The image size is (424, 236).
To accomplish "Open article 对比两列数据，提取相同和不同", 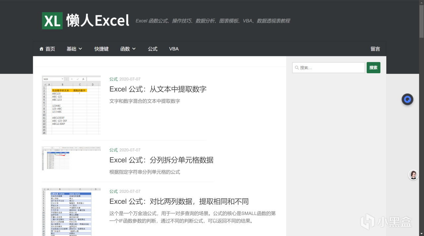I will pyautogui.click(x=179, y=201).
